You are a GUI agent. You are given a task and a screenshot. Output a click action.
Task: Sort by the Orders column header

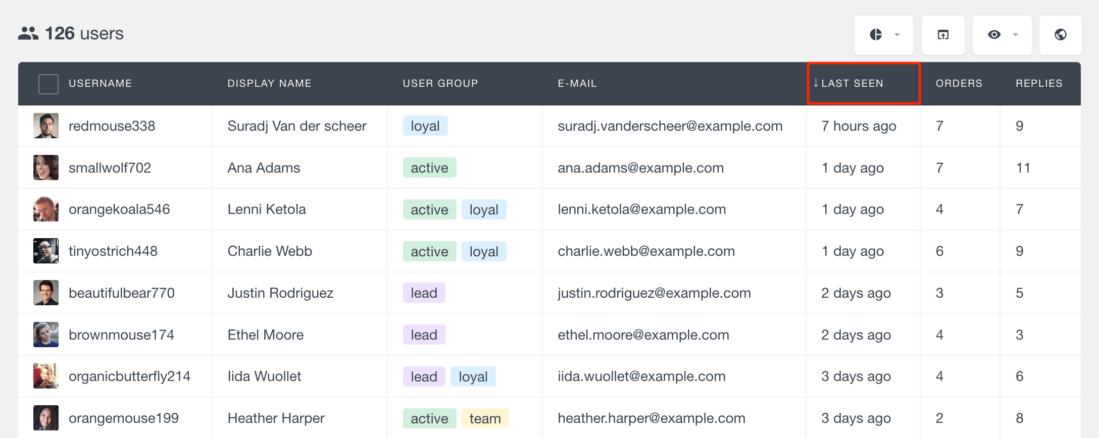coord(959,83)
